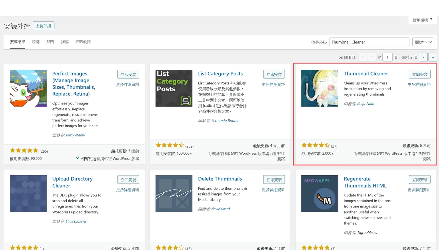
Task: Open more details for List Category Posts
Action: click(x=273, y=84)
